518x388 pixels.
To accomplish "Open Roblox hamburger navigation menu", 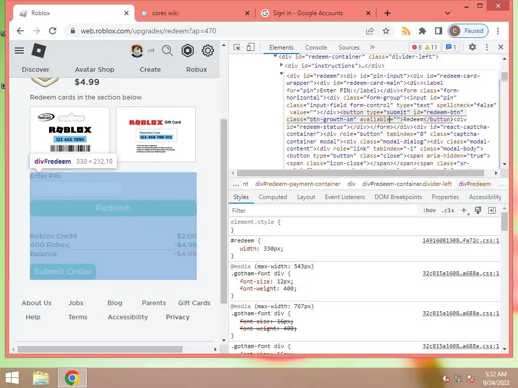I will coord(19,51).
